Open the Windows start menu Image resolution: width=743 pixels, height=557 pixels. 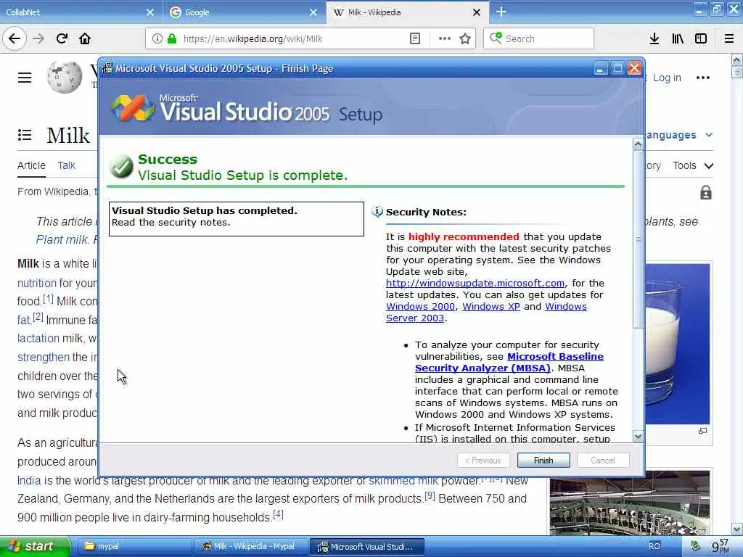[34, 546]
